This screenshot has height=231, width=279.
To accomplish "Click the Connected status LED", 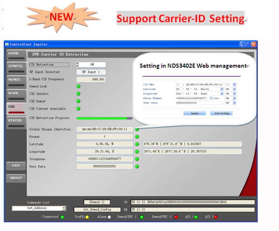I will pos(62,217).
